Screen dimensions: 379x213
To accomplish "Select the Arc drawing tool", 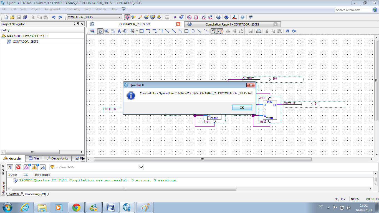I will coord(206,31).
